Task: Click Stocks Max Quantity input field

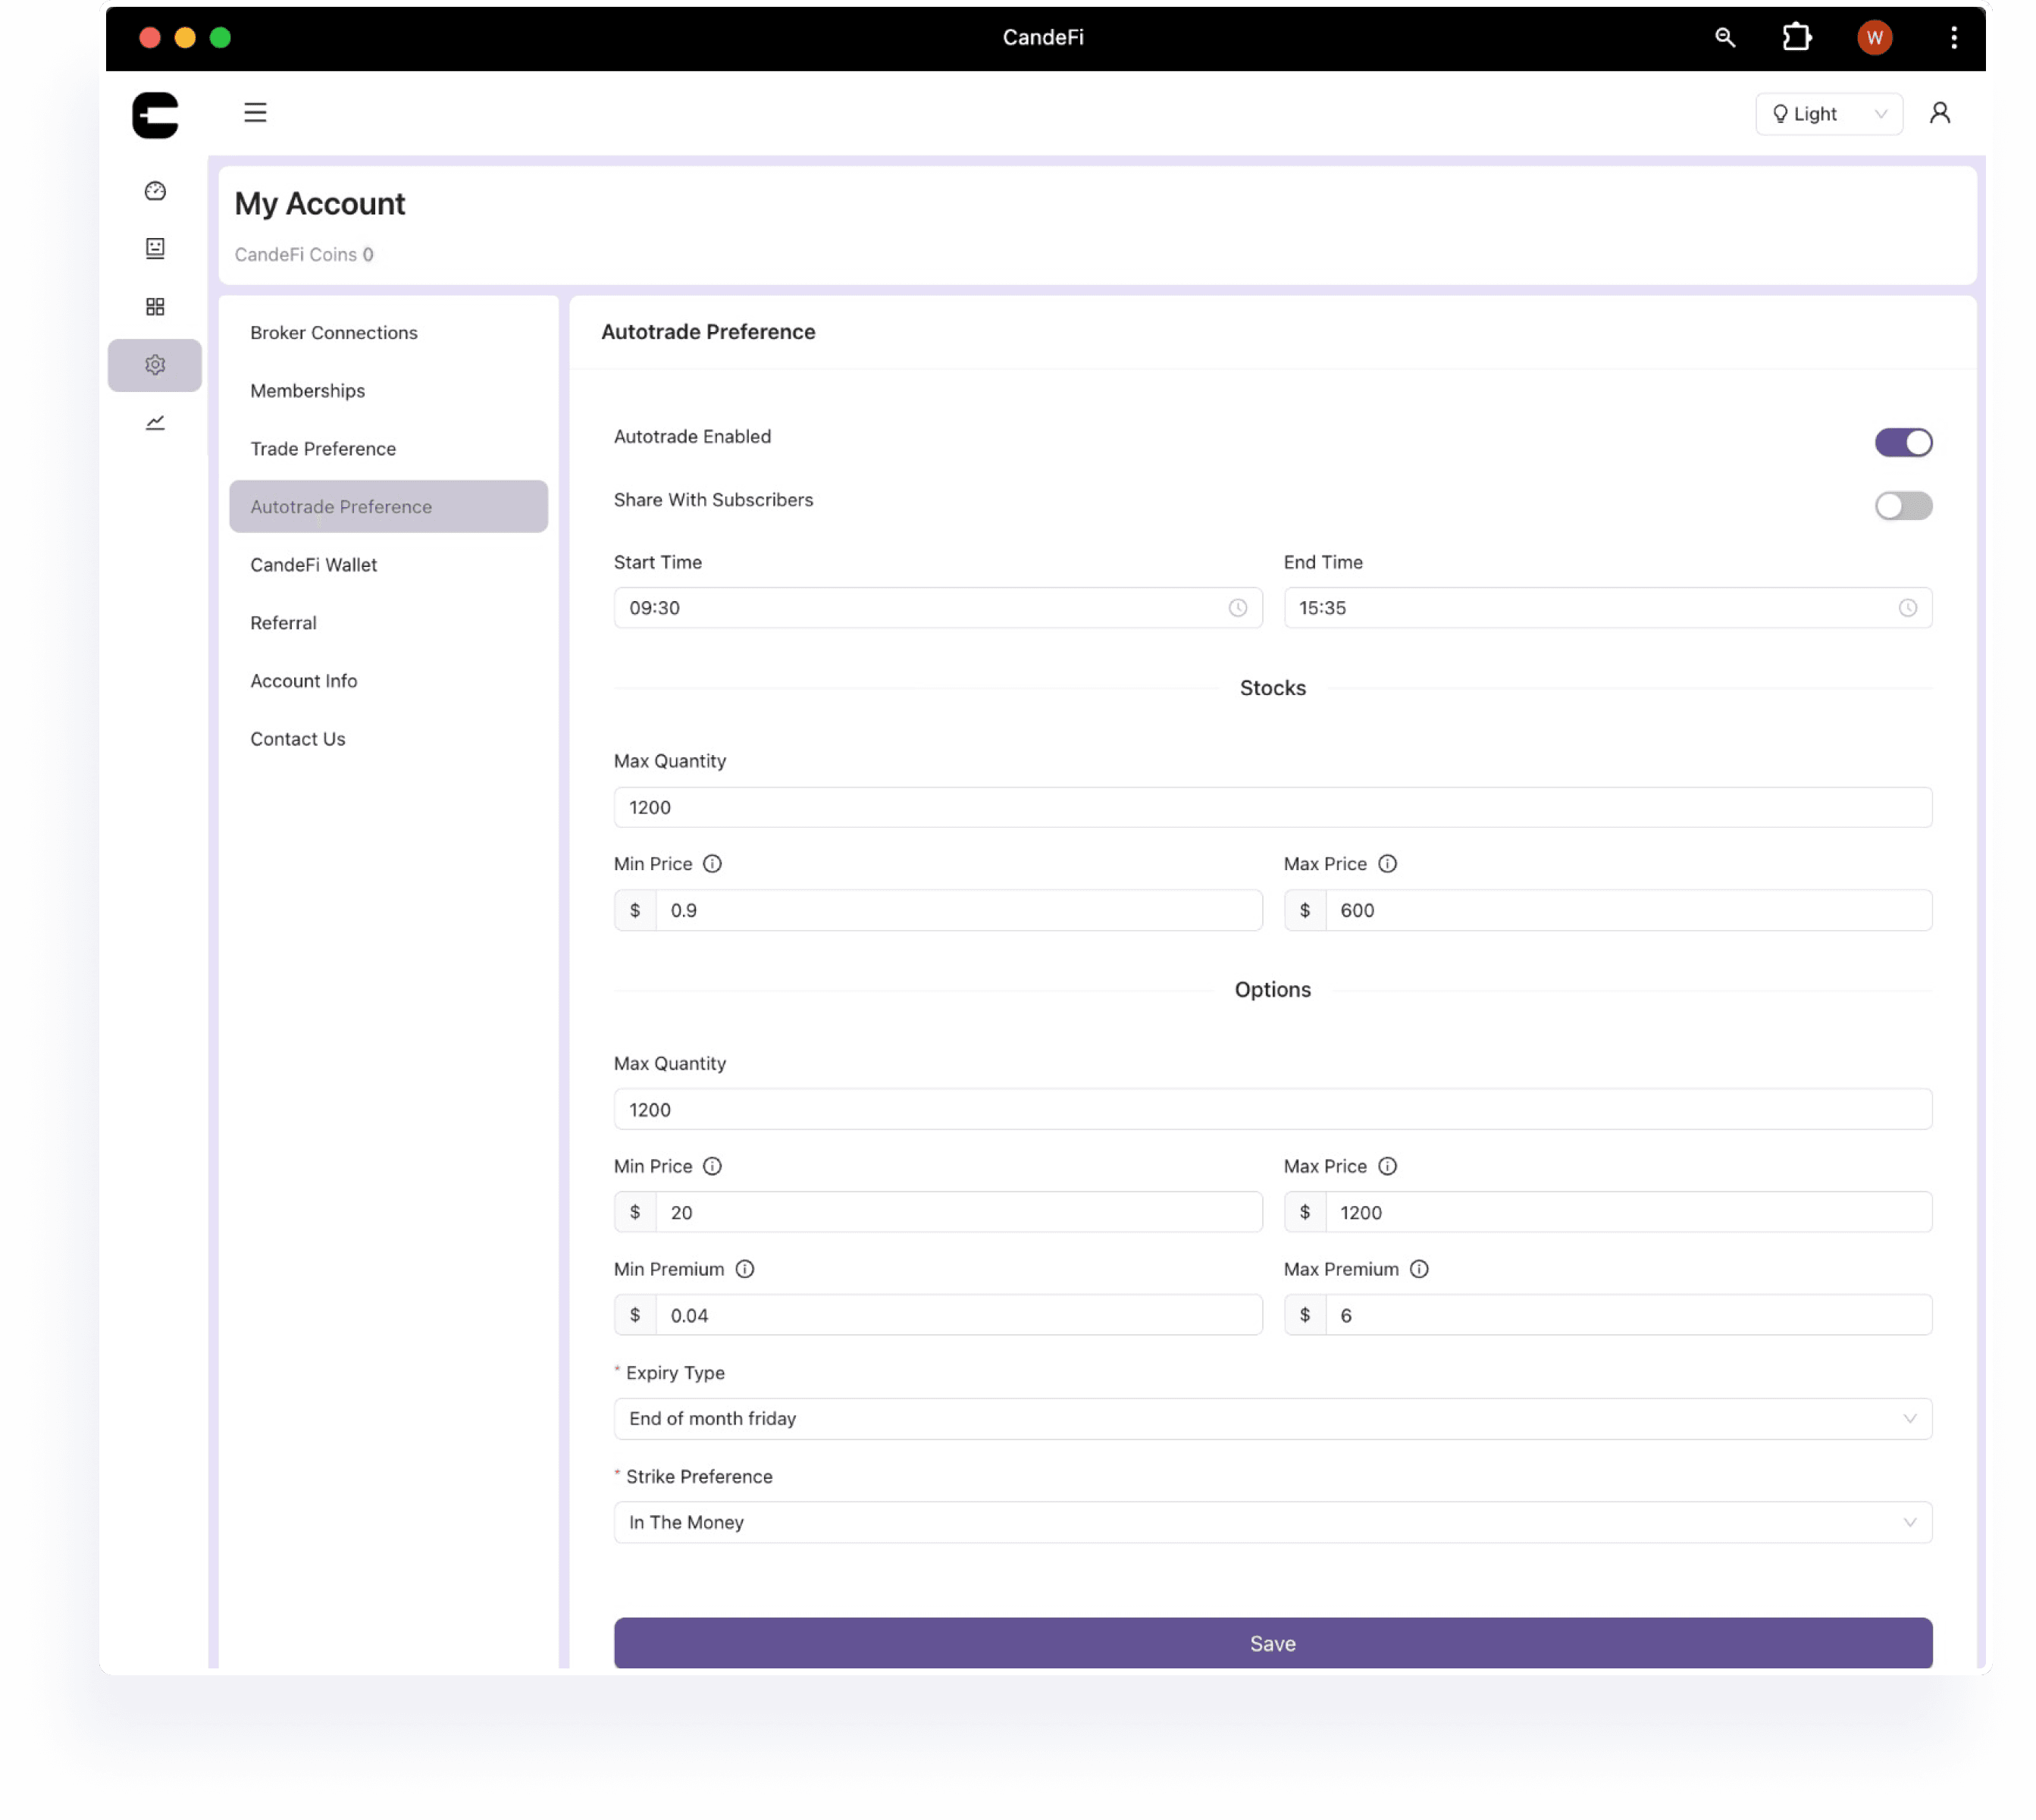Action: pos(1273,808)
